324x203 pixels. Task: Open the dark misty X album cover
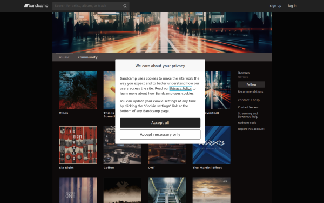tap(123, 190)
